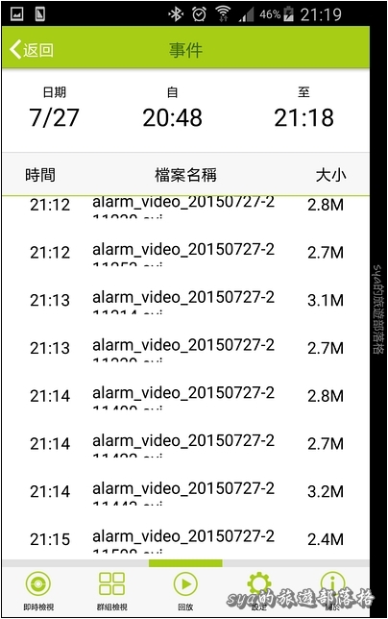Change the 自 start time 20:48
This screenshot has height=619, width=388.
pos(172,109)
